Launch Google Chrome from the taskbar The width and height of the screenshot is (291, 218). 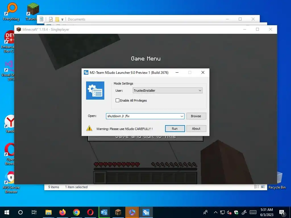[x=76, y=212]
